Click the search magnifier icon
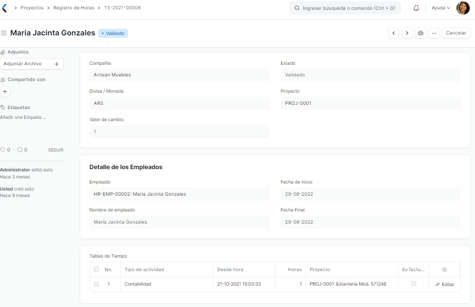Screen dimensions: 475x307 297,8
